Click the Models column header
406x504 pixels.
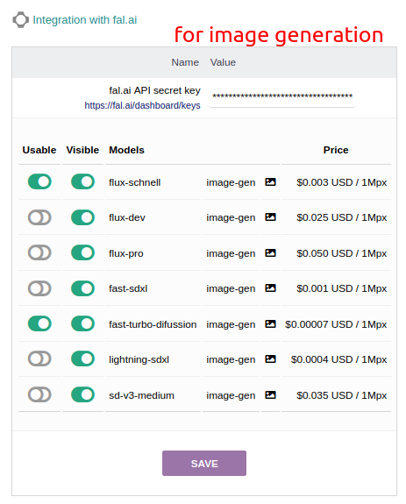click(x=126, y=150)
